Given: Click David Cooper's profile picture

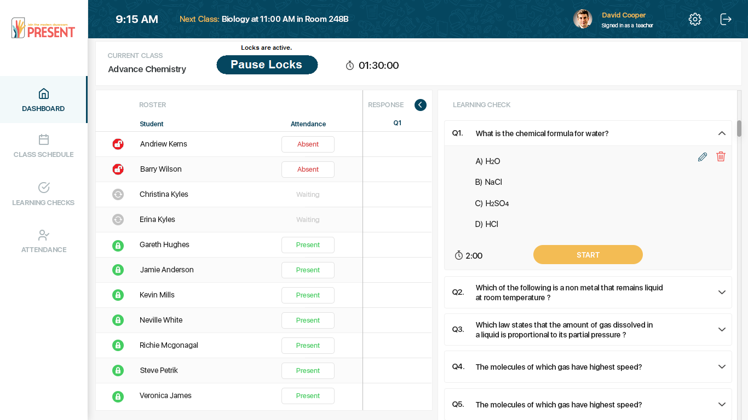Looking at the screenshot, I should tap(583, 19).
